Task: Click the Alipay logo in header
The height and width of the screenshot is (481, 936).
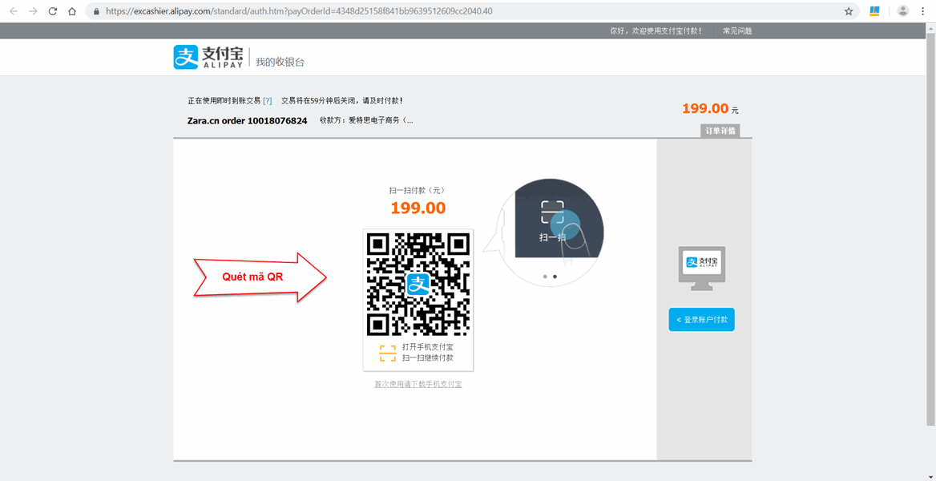Action: tap(208, 58)
